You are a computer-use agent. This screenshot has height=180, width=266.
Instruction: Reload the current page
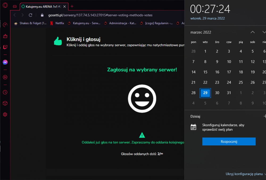point(30,15)
